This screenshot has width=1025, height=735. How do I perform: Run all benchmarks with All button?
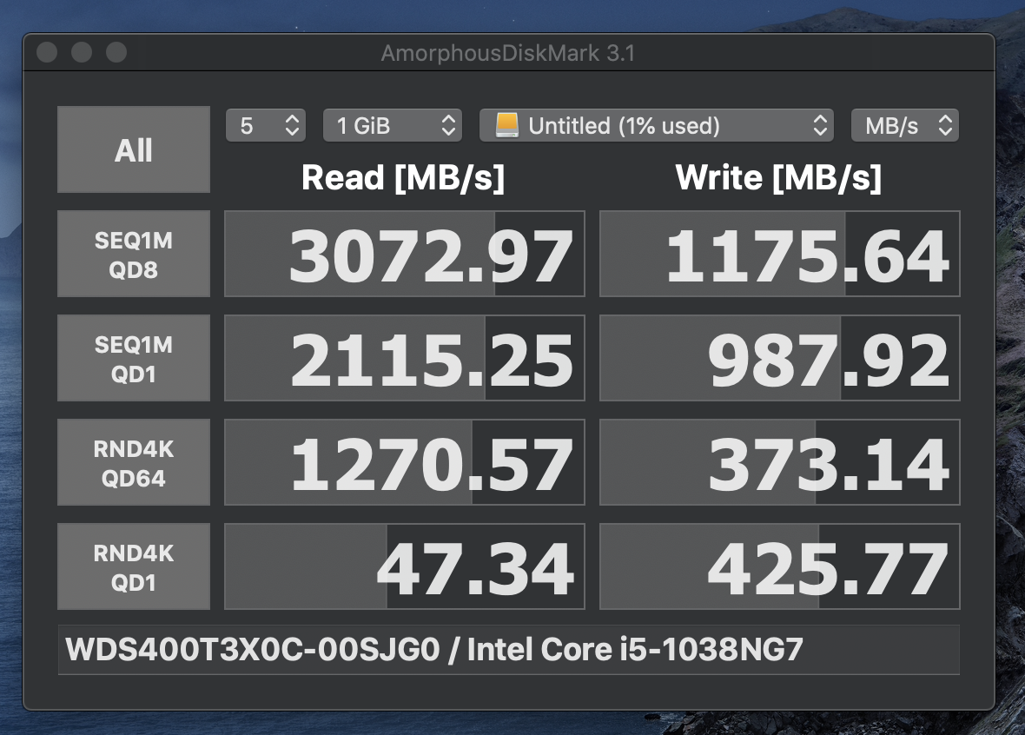pyautogui.click(x=134, y=149)
